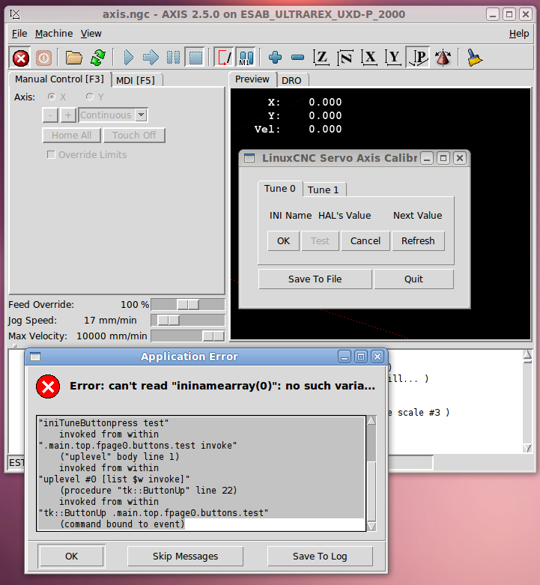The height and width of the screenshot is (585, 540).
Task: Switch to the X side view
Action: [369, 58]
